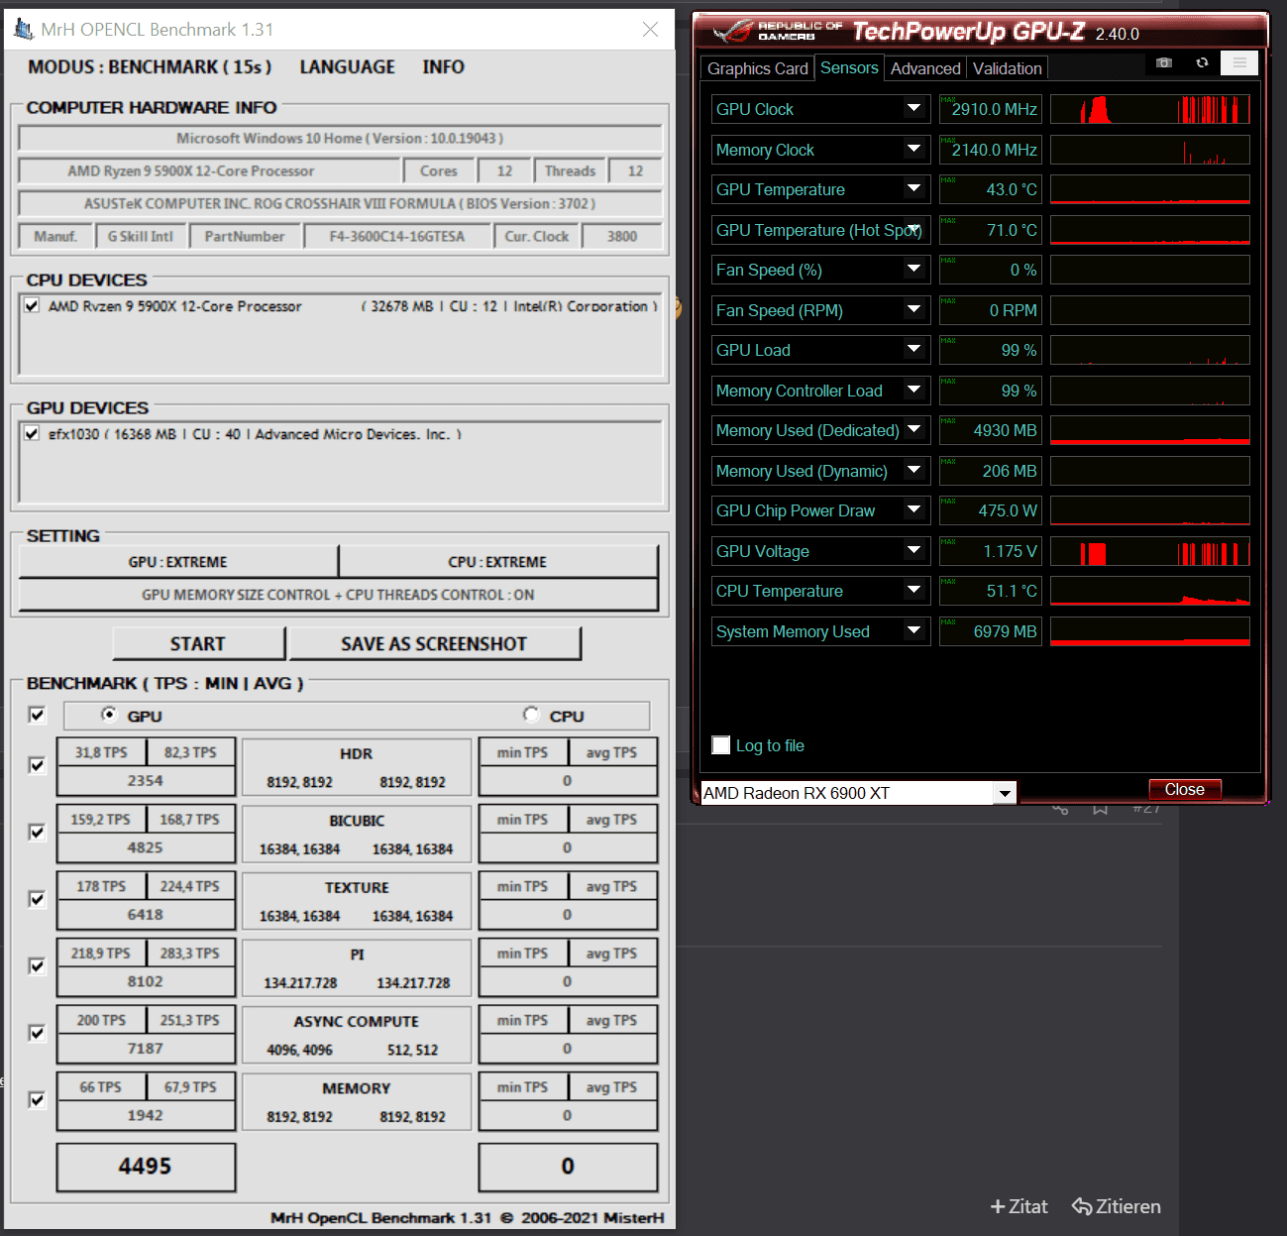Open the INFO menu

(443, 67)
